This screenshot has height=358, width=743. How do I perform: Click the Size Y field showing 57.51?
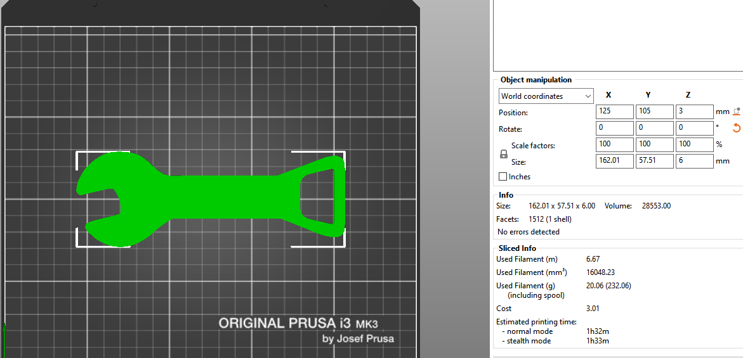click(655, 162)
